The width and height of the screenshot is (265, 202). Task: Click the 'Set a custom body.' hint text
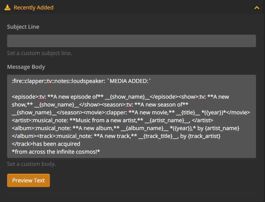[x=31, y=164]
